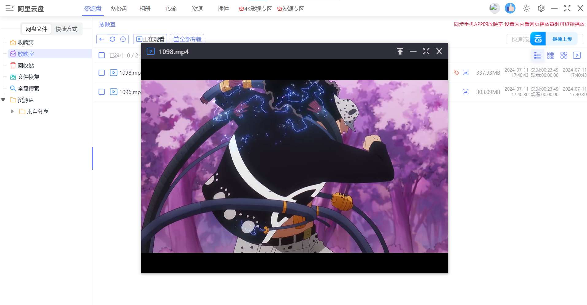This screenshot has width=587, height=305.
Task: Click the video view mode icon
Action: pyautogui.click(x=577, y=55)
